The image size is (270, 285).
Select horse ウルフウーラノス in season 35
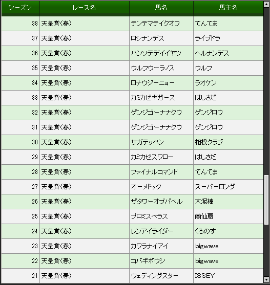[x=153, y=68]
